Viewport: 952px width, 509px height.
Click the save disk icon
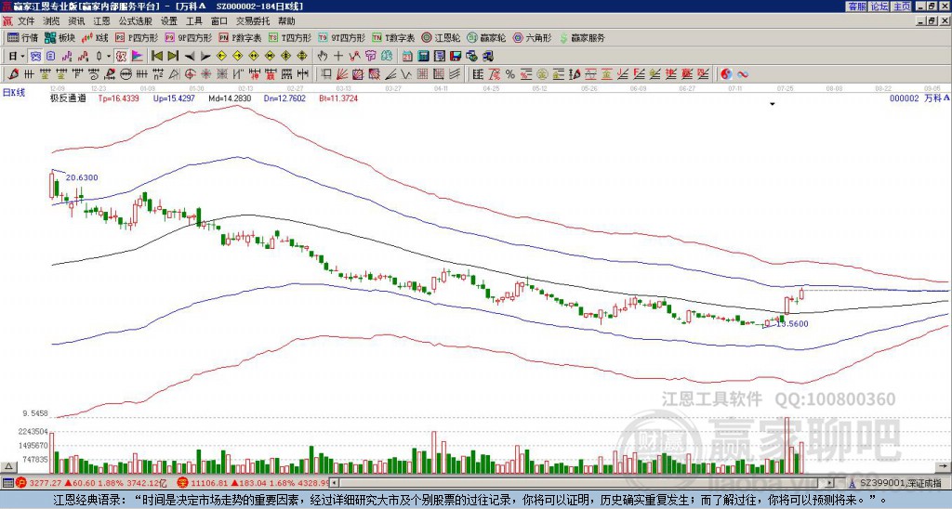(456, 57)
